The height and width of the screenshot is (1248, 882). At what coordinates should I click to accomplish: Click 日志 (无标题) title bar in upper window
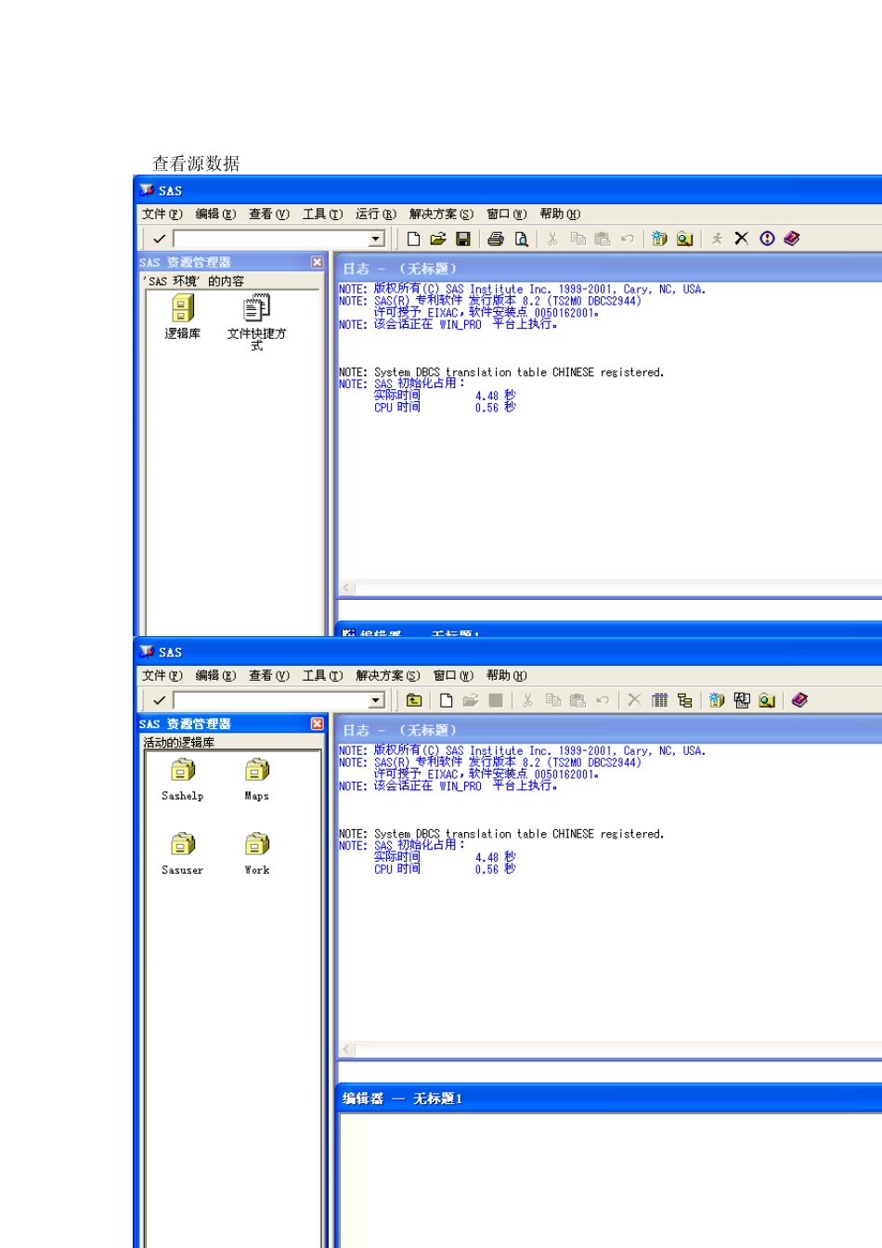tap(608, 268)
